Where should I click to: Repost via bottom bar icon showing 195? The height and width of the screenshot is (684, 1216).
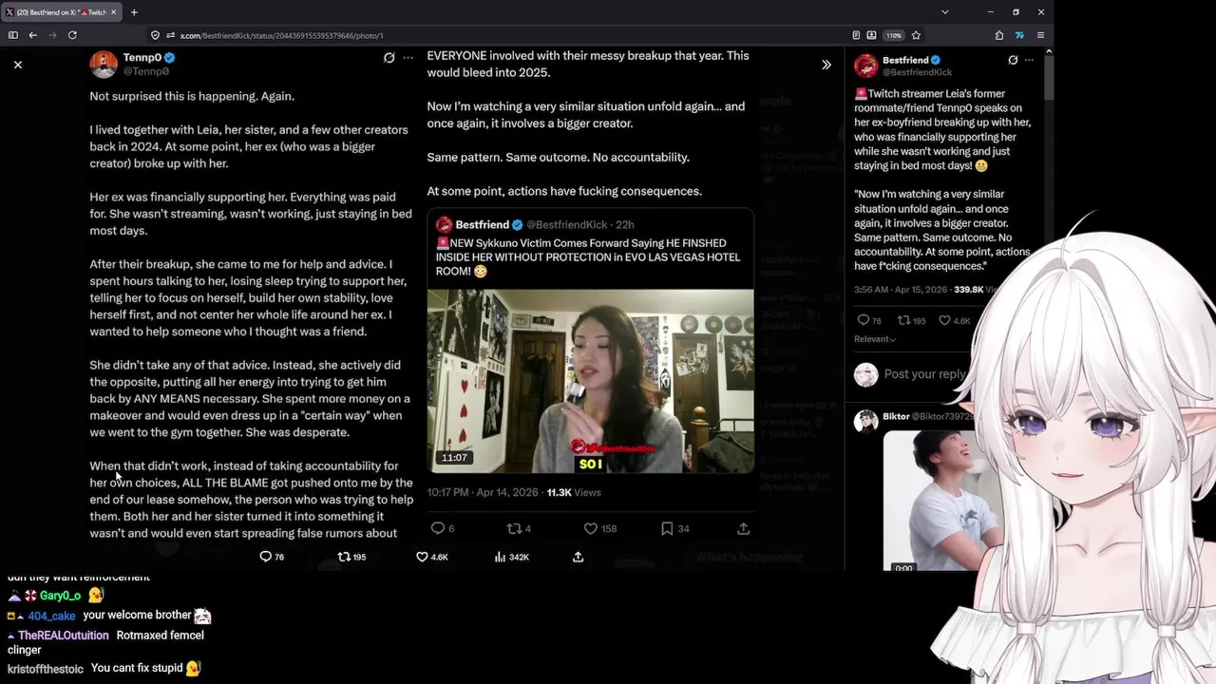(x=352, y=557)
